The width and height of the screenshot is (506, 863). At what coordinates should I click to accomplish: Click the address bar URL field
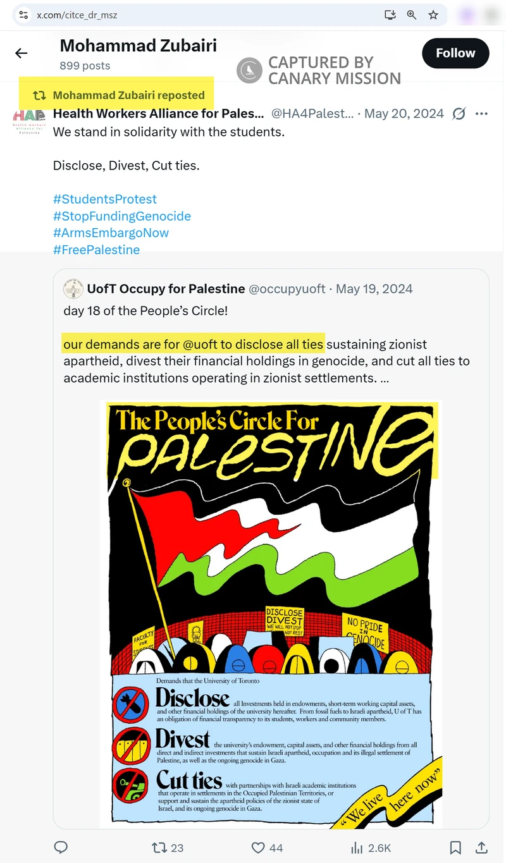pos(190,15)
